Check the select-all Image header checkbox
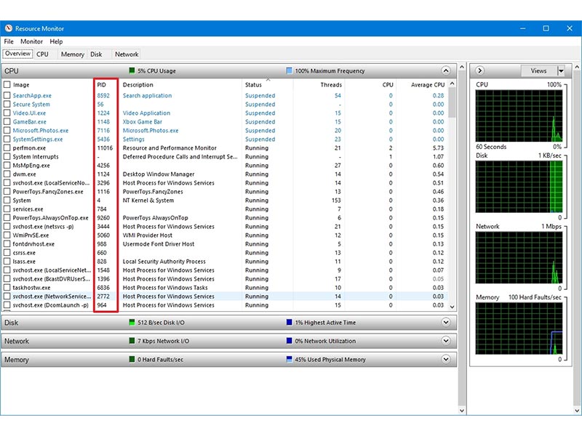This screenshot has height=436, width=582. click(x=7, y=84)
